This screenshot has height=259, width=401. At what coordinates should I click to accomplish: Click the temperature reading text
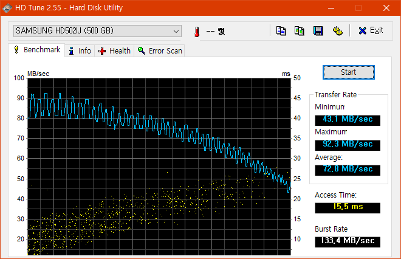[216, 32]
